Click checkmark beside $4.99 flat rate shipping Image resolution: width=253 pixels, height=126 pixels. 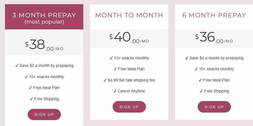pos(105,80)
